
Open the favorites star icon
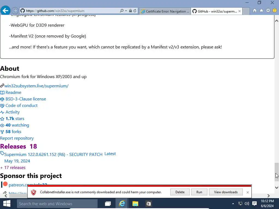(261, 11)
